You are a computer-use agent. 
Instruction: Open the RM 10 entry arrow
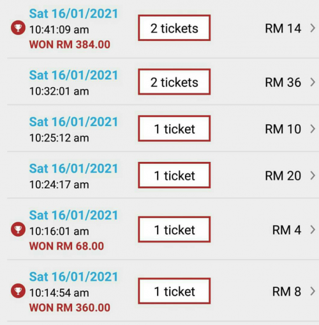pos(313,129)
